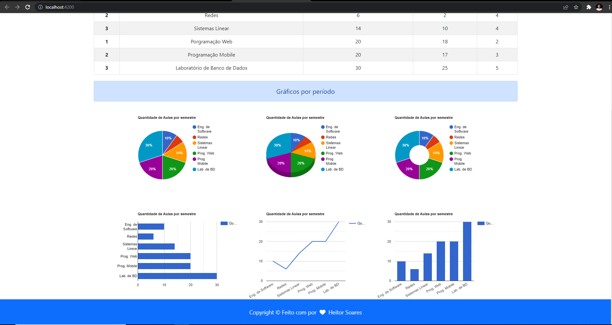Click the browser forward arrow
The height and width of the screenshot is (325, 612).
[x=17, y=7]
